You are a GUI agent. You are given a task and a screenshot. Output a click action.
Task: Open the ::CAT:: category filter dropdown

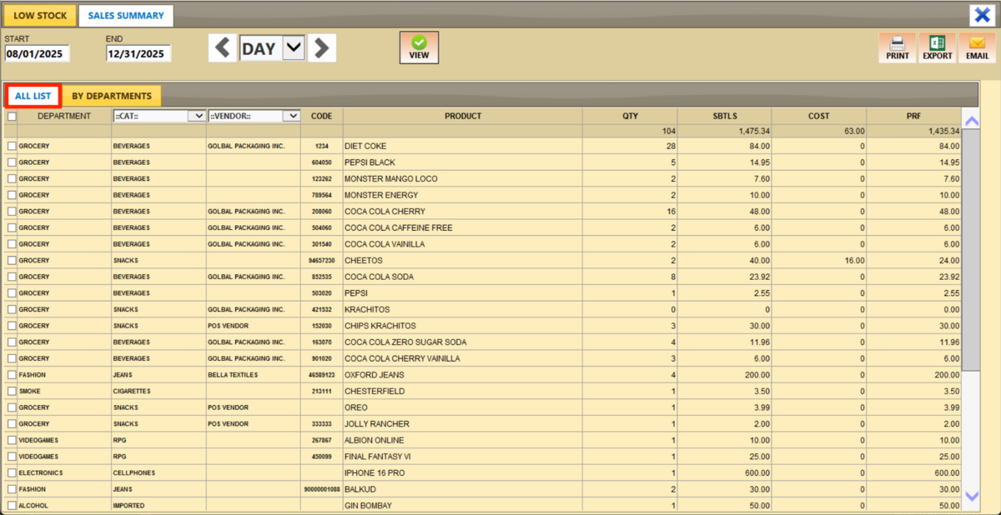click(x=159, y=117)
